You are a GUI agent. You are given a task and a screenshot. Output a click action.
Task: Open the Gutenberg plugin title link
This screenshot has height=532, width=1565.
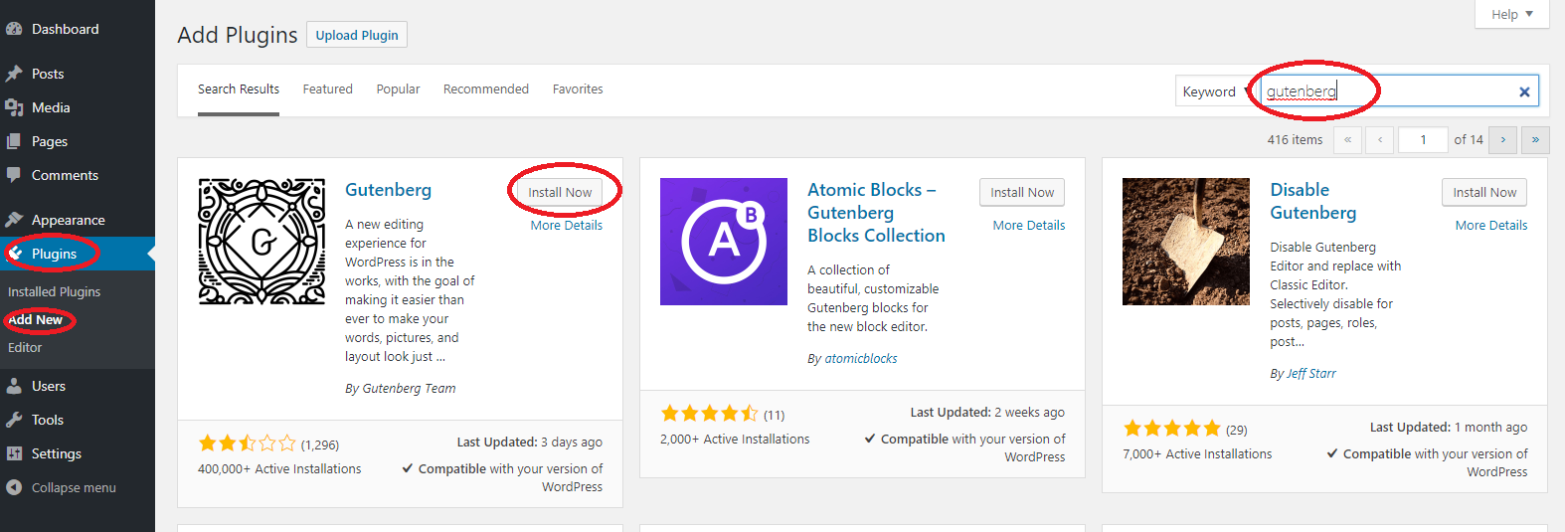[389, 190]
